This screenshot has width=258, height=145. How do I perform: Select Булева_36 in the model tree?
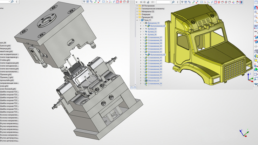[x=152, y=35]
